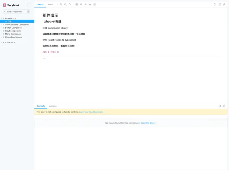Switch to the Actions tab
Image resolution: width=229 pixels, height=170 pixels.
click(53, 106)
